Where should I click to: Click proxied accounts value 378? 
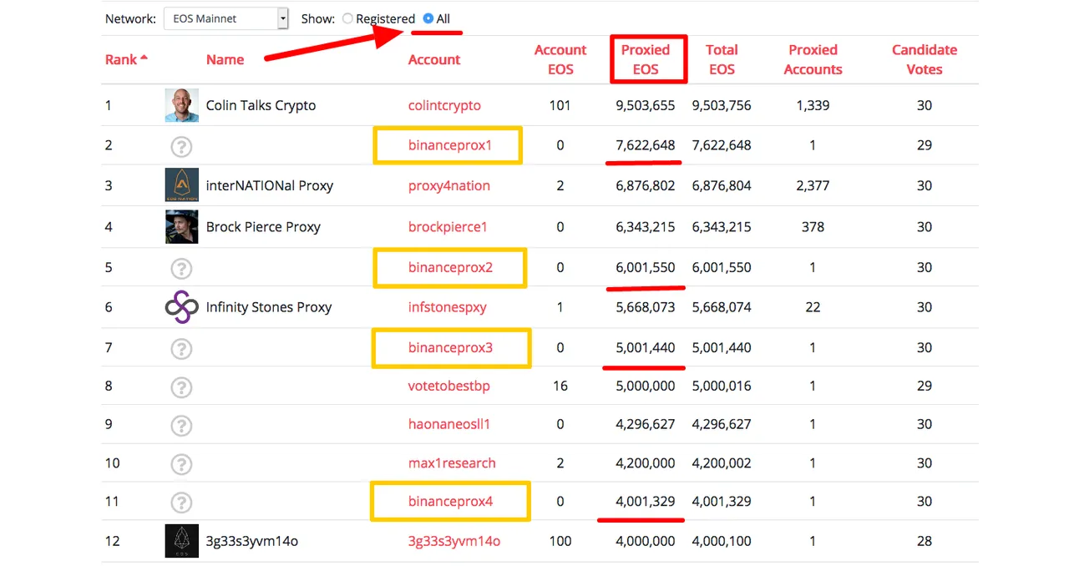813,226
